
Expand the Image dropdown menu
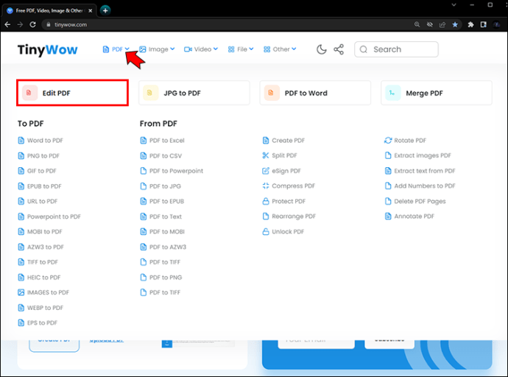[x=157, y=49]
